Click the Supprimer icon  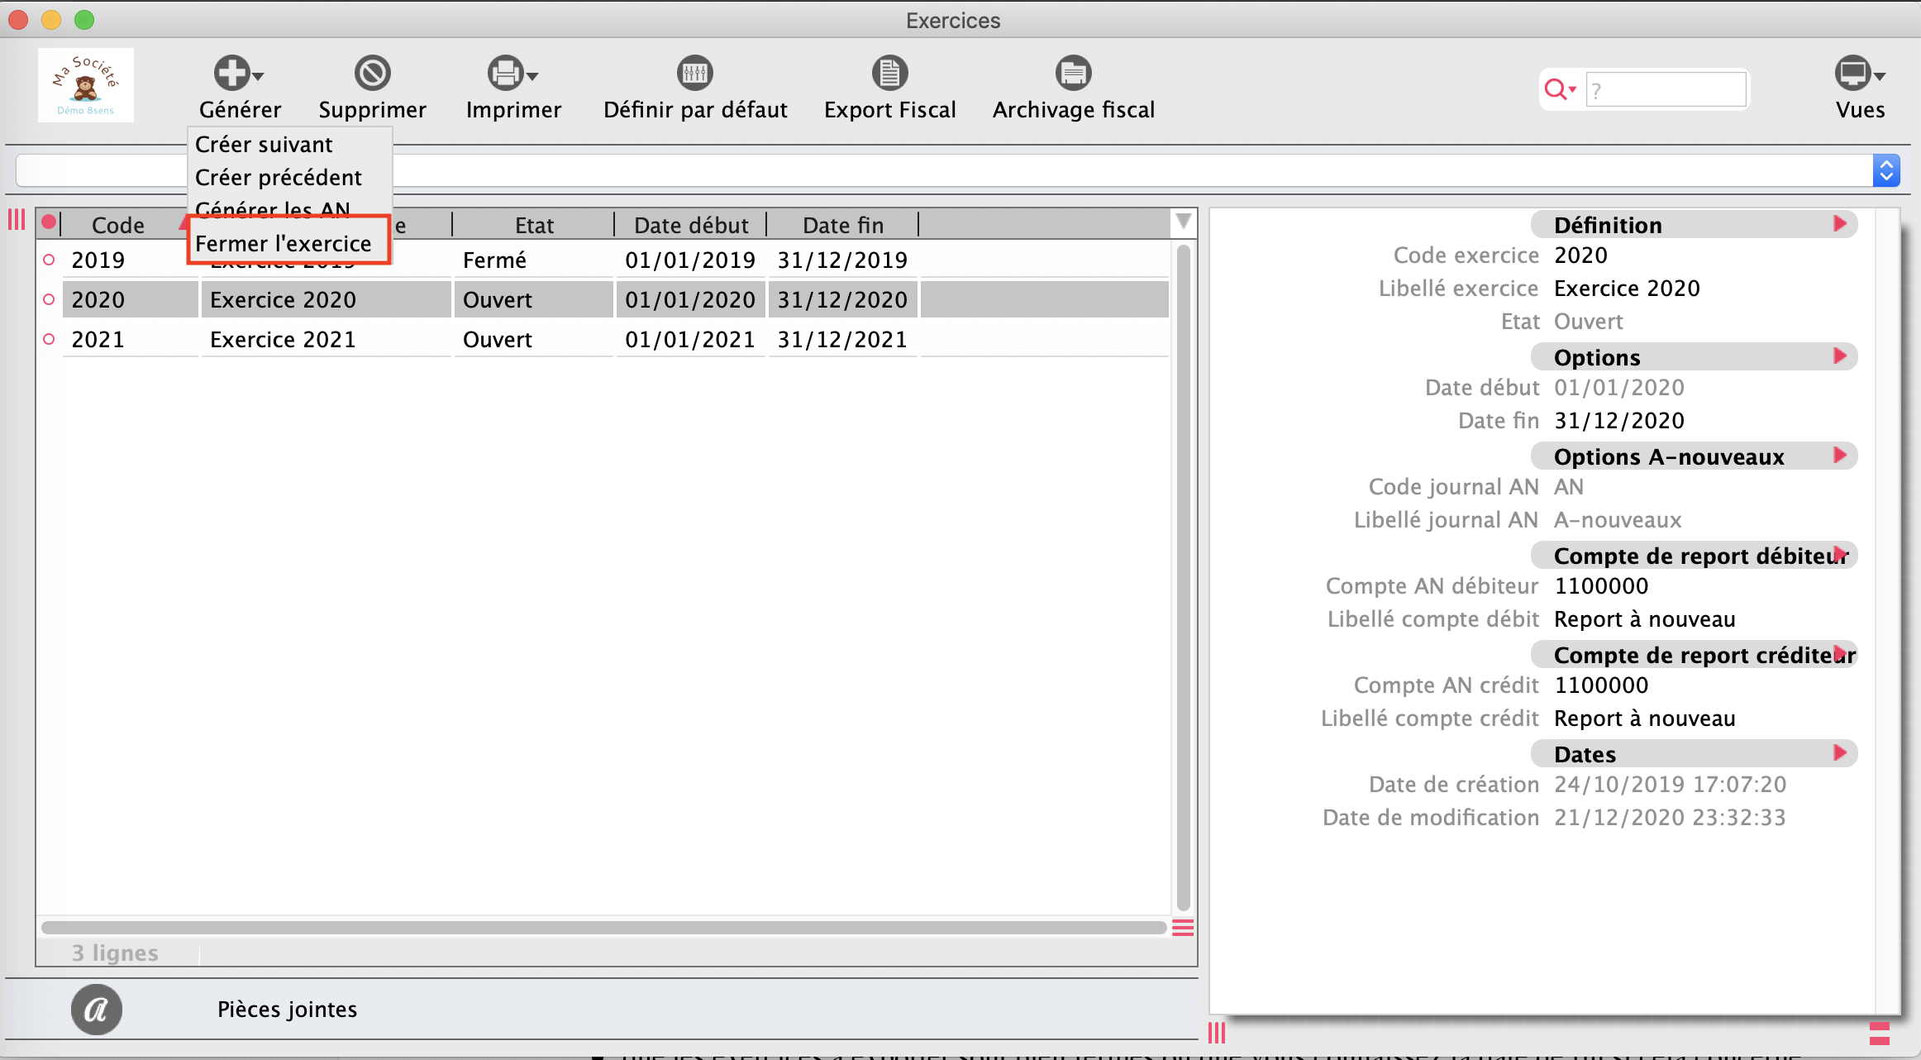[372, 73]
